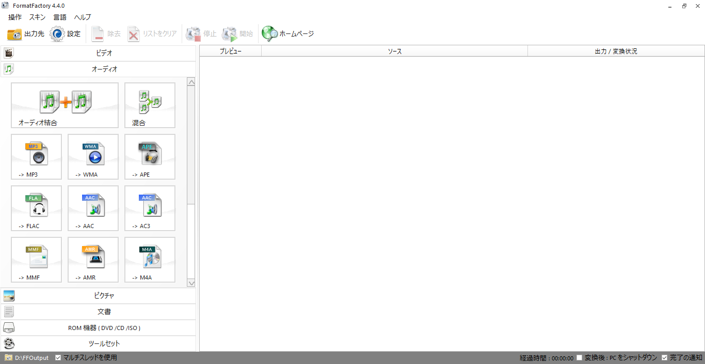Expand ROM 機器 ( DVD /CD /ISO ) section
Viewport: 705px width, 364px height.
click(98, 327)
